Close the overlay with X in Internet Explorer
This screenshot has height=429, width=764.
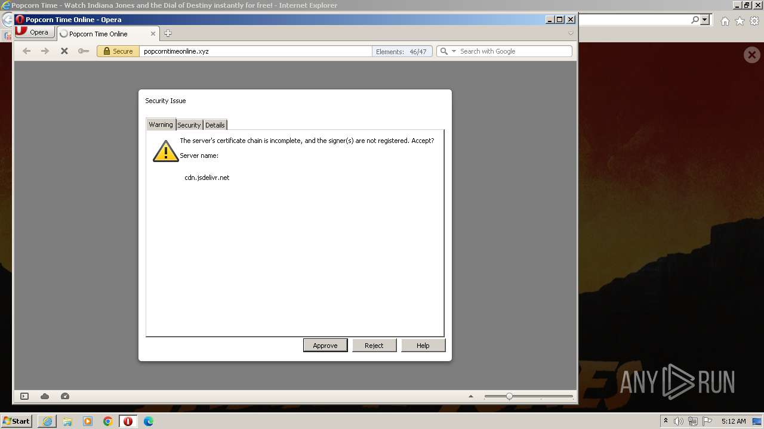[x=752, y=55]
